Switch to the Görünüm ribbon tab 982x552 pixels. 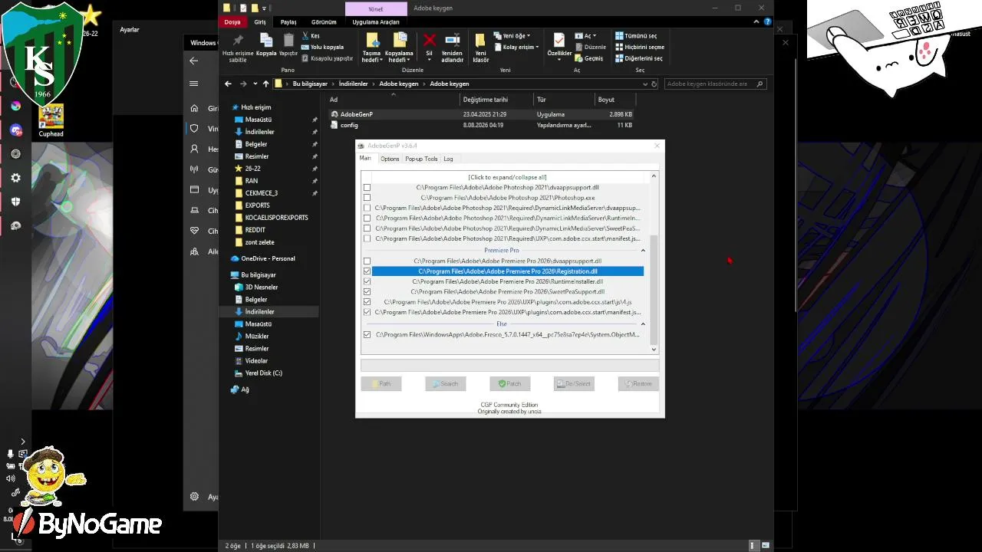[324, 22]
